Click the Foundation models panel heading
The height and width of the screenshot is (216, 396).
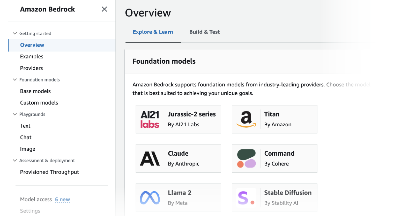(164, 61)
